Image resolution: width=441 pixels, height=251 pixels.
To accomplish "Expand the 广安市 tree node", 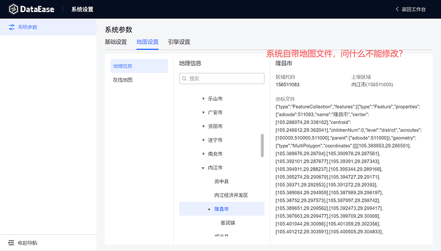I will 203,112.
